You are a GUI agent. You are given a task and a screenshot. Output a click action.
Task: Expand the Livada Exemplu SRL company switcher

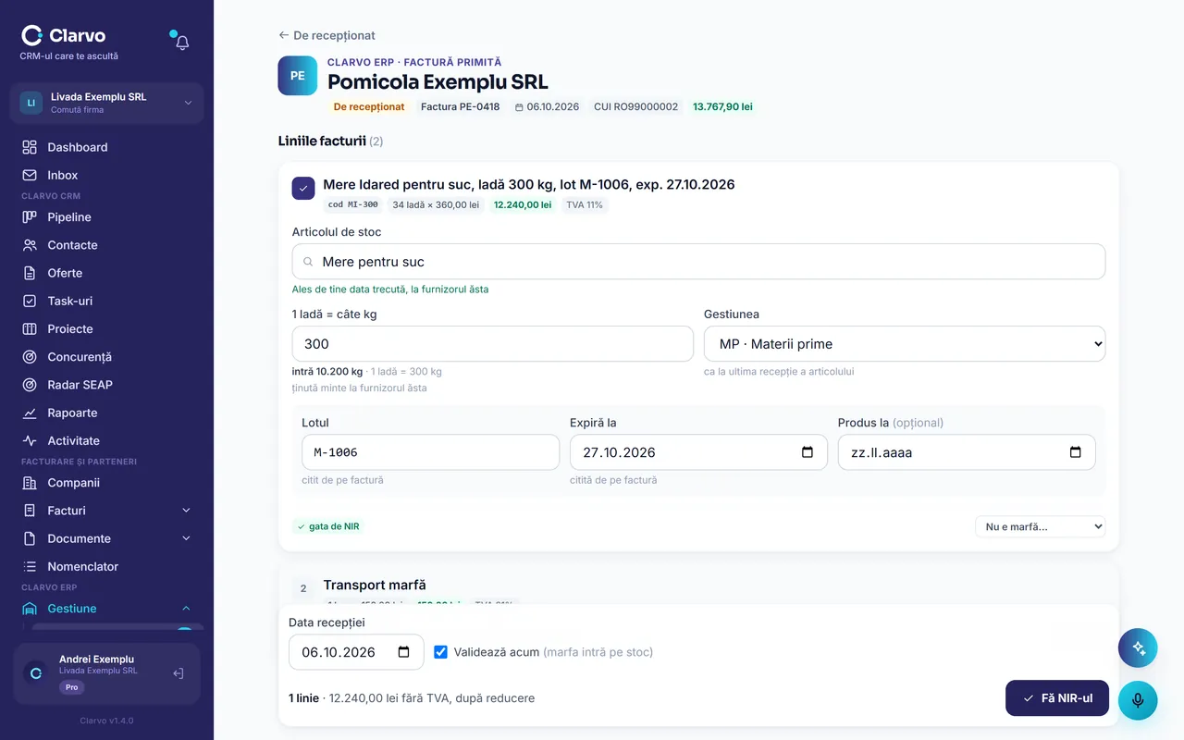pos(106,103)
